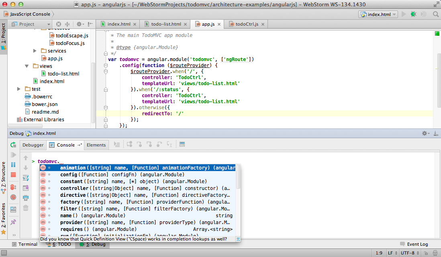
Task: Clear the debug console with the trash icon
Action: 26,208
